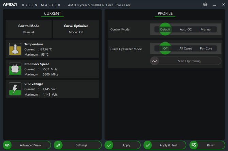Select Auto OC control mode
Screen dimensions: 228x151
pyautogui.click(x=185, y=29)
